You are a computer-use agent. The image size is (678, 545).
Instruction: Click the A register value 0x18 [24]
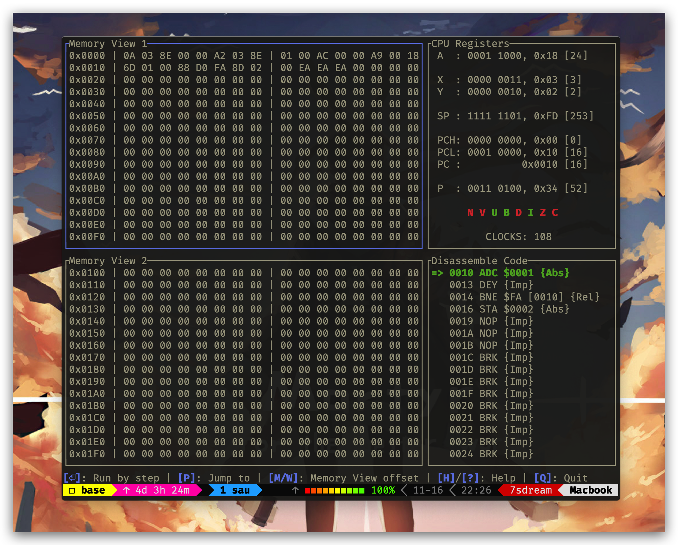pyautogui.click(x=560, y=56)
